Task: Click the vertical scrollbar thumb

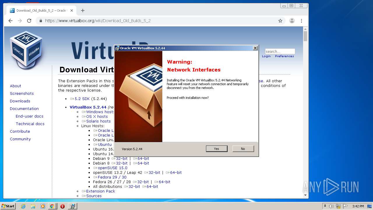Action: 305,36
